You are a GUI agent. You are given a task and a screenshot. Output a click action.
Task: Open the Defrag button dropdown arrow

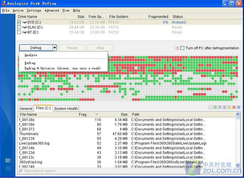pyautogui.click(x=55, y=48)
